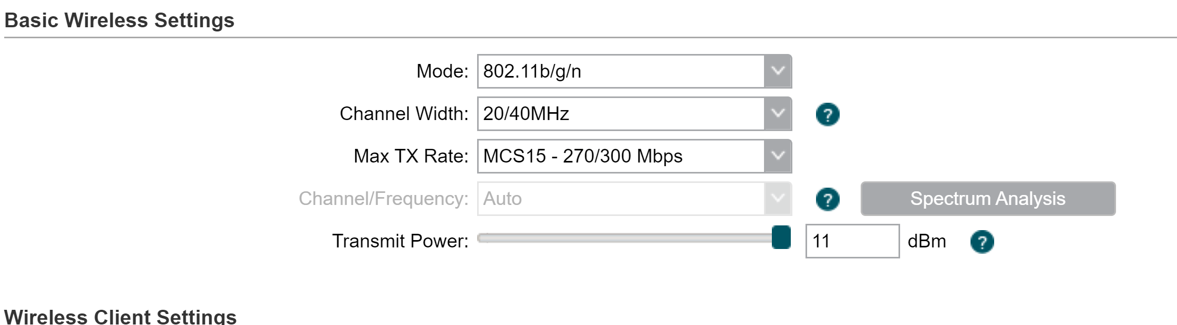Launch Spectrum Analysis
This screenshot has width=1177, height=325.
click(x=988, y=199)
